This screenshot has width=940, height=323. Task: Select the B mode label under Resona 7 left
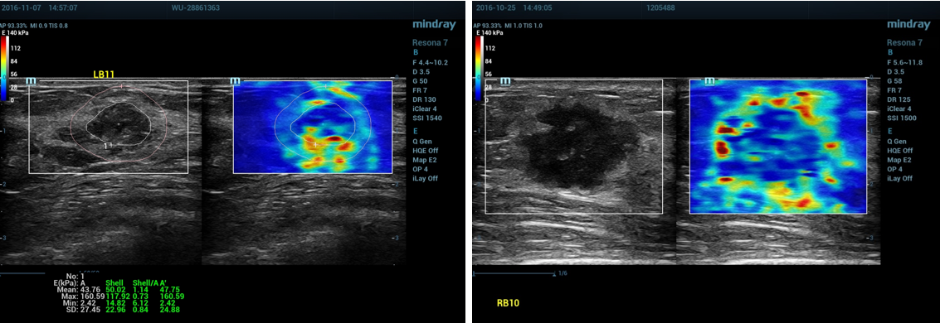click(x=415, y=52)
